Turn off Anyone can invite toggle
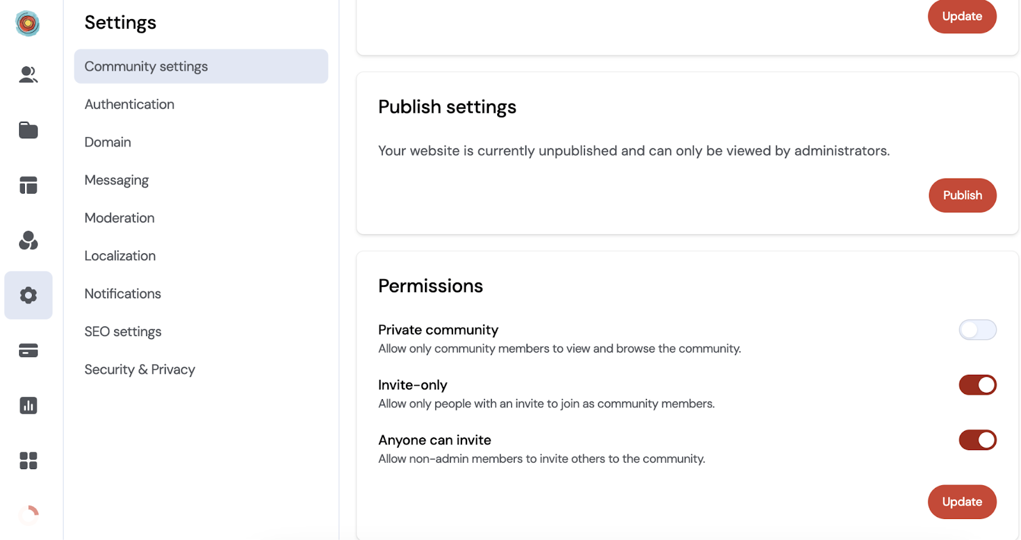1021x540 pixels. click(977, 440)
